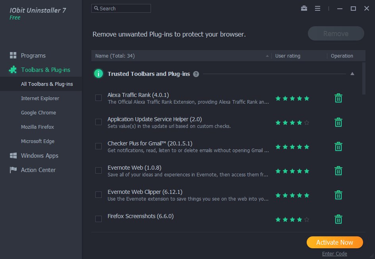Select the Evernote Web Clipper (6.12.1) title
Screen dimensions: 375x259
pyautogui.click(x=145, y=192)
